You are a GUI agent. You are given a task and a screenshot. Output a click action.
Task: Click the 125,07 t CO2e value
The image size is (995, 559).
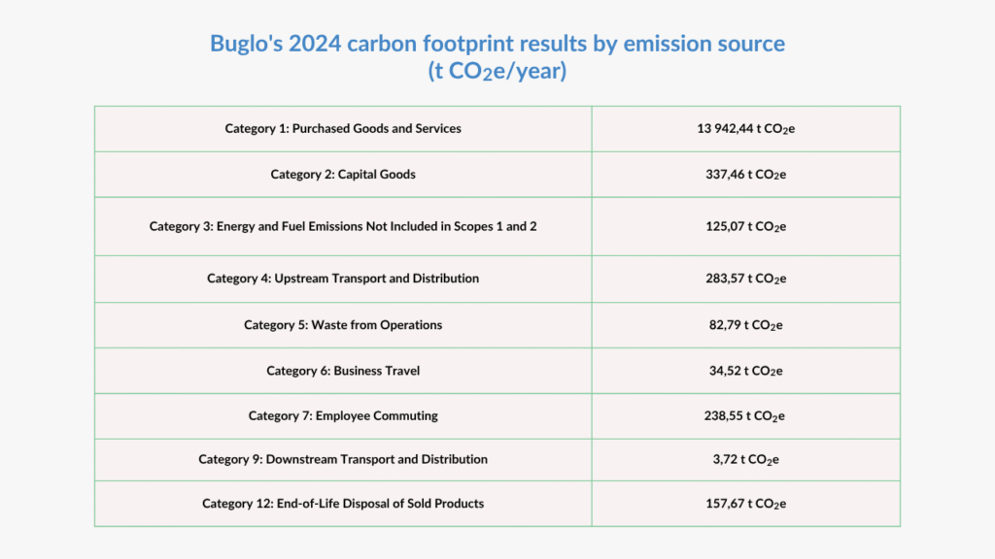[x=745, y=226]
